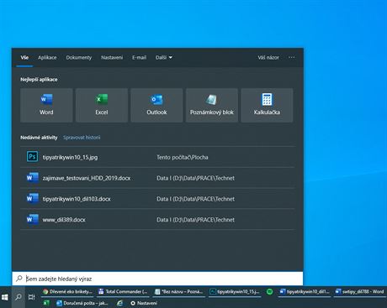Switch to Nastavení settings taskbar item
The height and width of the screenshot is (308, 387).
(x=144, y=303)
